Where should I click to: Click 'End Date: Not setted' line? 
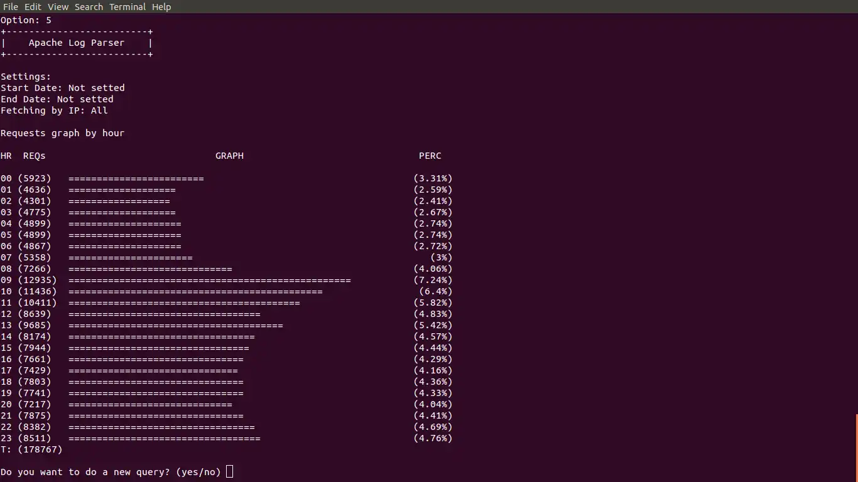point(57,99)
